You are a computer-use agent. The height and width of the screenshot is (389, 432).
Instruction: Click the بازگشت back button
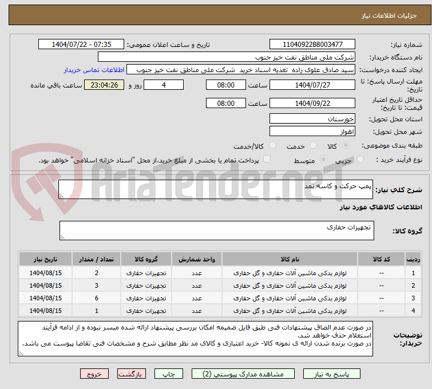(x=132, y=374)
